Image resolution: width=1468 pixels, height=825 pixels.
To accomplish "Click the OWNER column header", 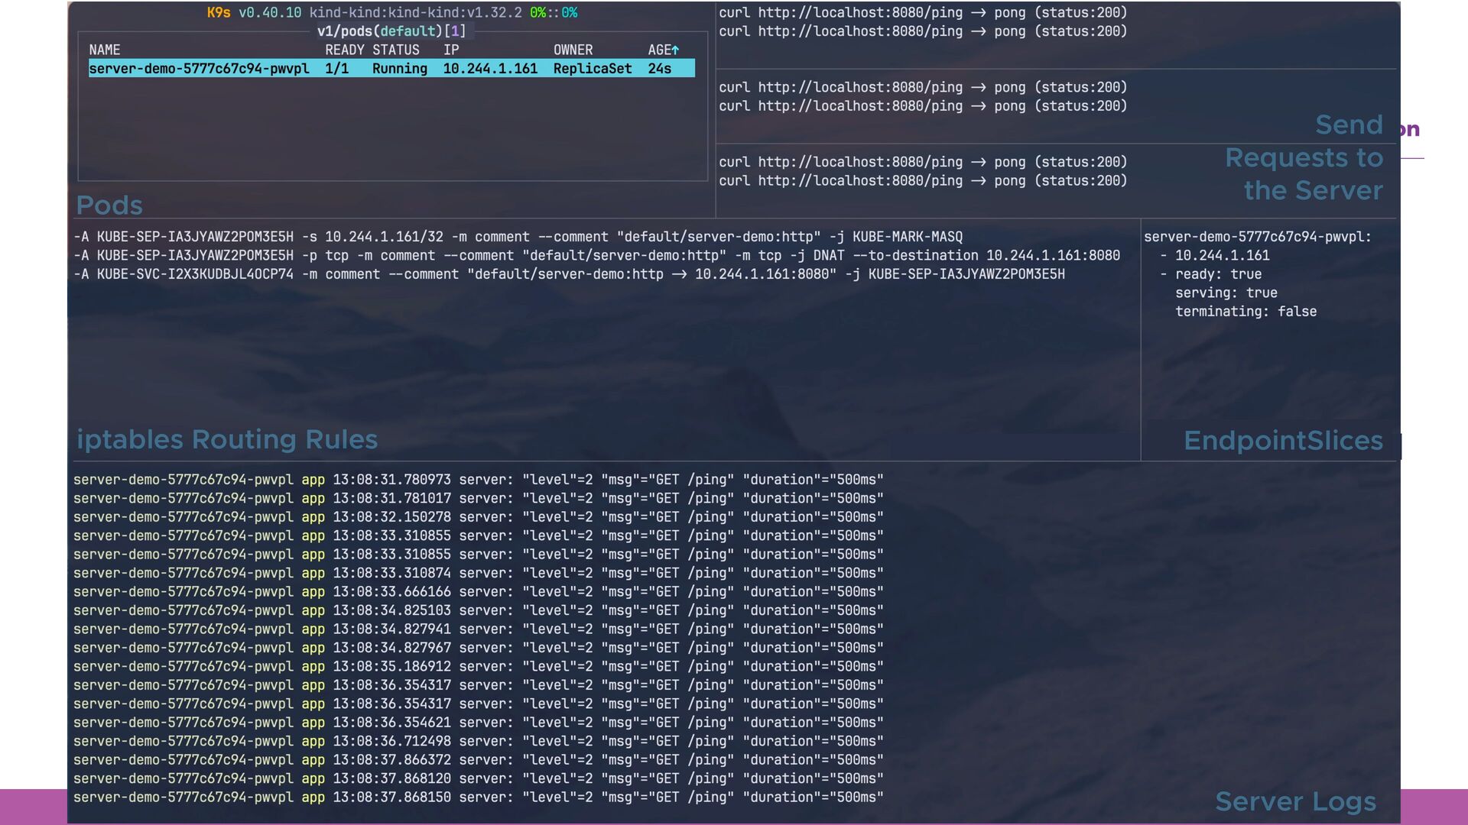I will coord(573,50).
